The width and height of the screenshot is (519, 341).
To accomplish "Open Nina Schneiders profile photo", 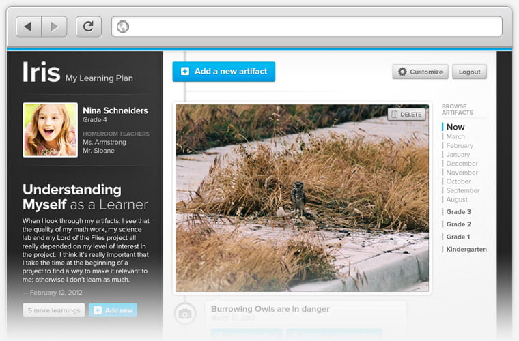I will pyautogui.click(x=51, y=130).
